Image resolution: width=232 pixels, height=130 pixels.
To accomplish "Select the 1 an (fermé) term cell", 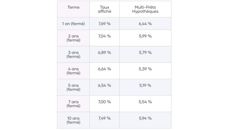I will [x=73, y=24].
